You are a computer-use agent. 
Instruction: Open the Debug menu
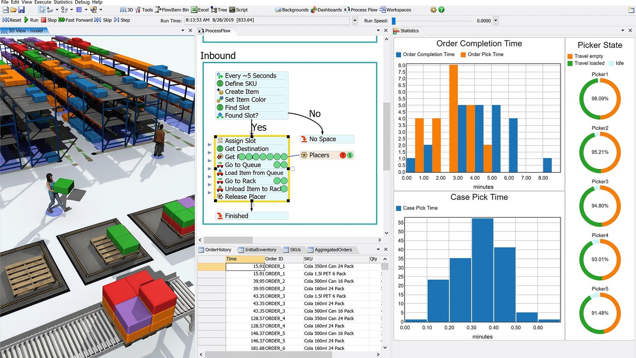[x=82, y=2]
